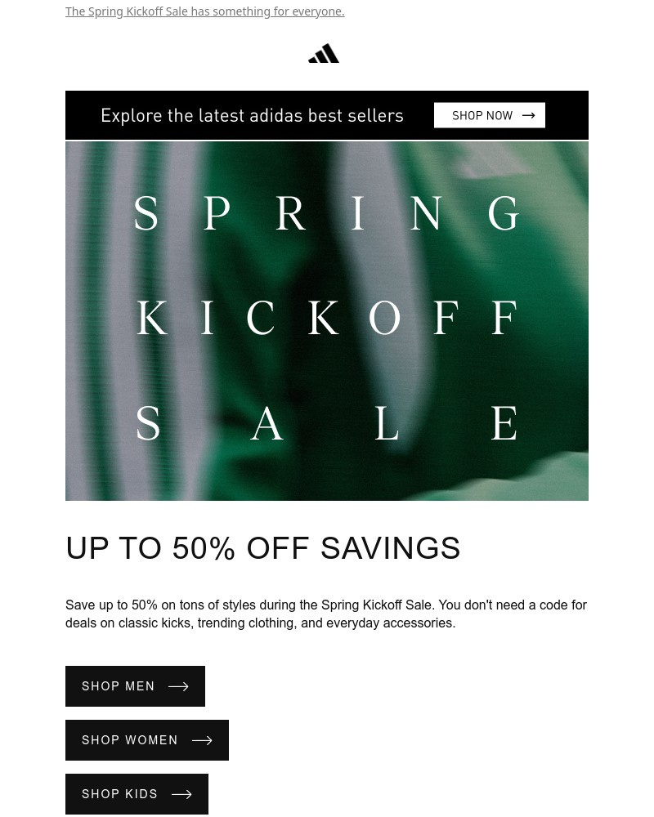654x817 pixels.
Task: Select the UP TO 50% OFF SAVINGS heading
Action: [x=263, y=547]
